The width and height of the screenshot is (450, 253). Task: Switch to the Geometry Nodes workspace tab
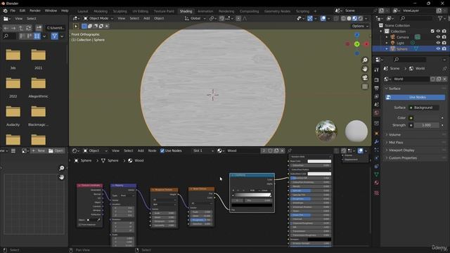tap(277, 11)
